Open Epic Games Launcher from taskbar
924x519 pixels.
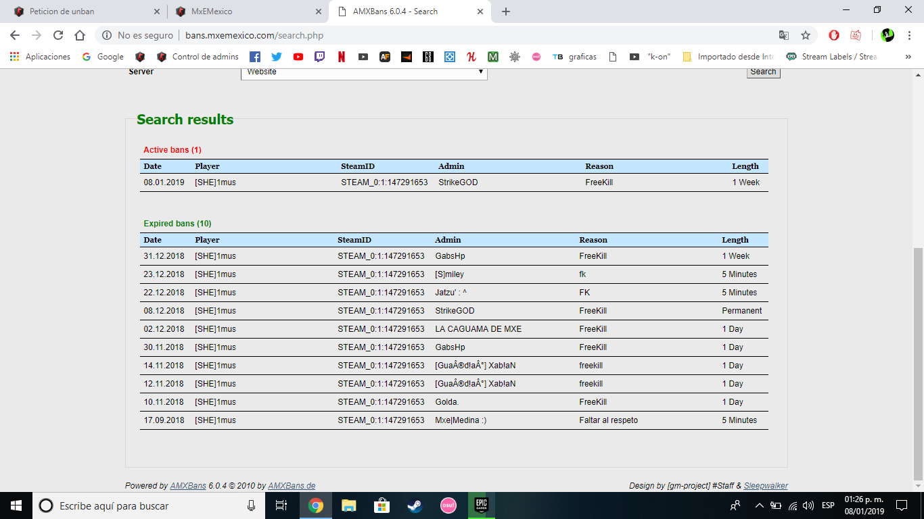481,505
